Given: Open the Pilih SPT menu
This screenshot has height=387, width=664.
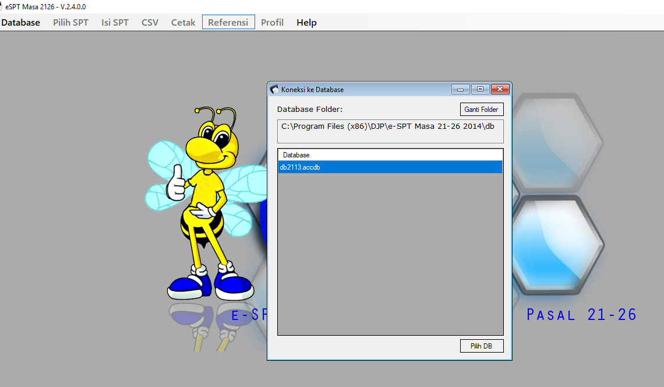Looking at the screenshot, I should (x=70, y=23).
